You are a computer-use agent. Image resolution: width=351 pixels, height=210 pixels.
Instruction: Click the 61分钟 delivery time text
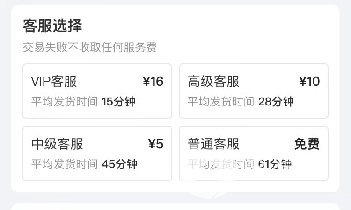[x=275, y=164]
